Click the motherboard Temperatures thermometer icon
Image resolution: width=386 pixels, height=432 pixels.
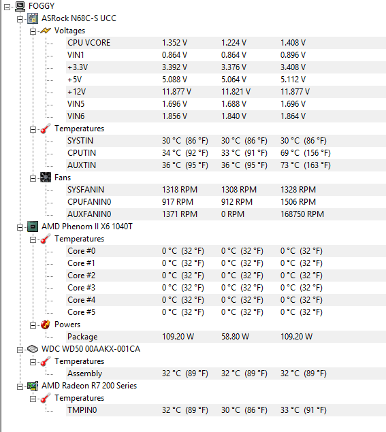(46, 129)
